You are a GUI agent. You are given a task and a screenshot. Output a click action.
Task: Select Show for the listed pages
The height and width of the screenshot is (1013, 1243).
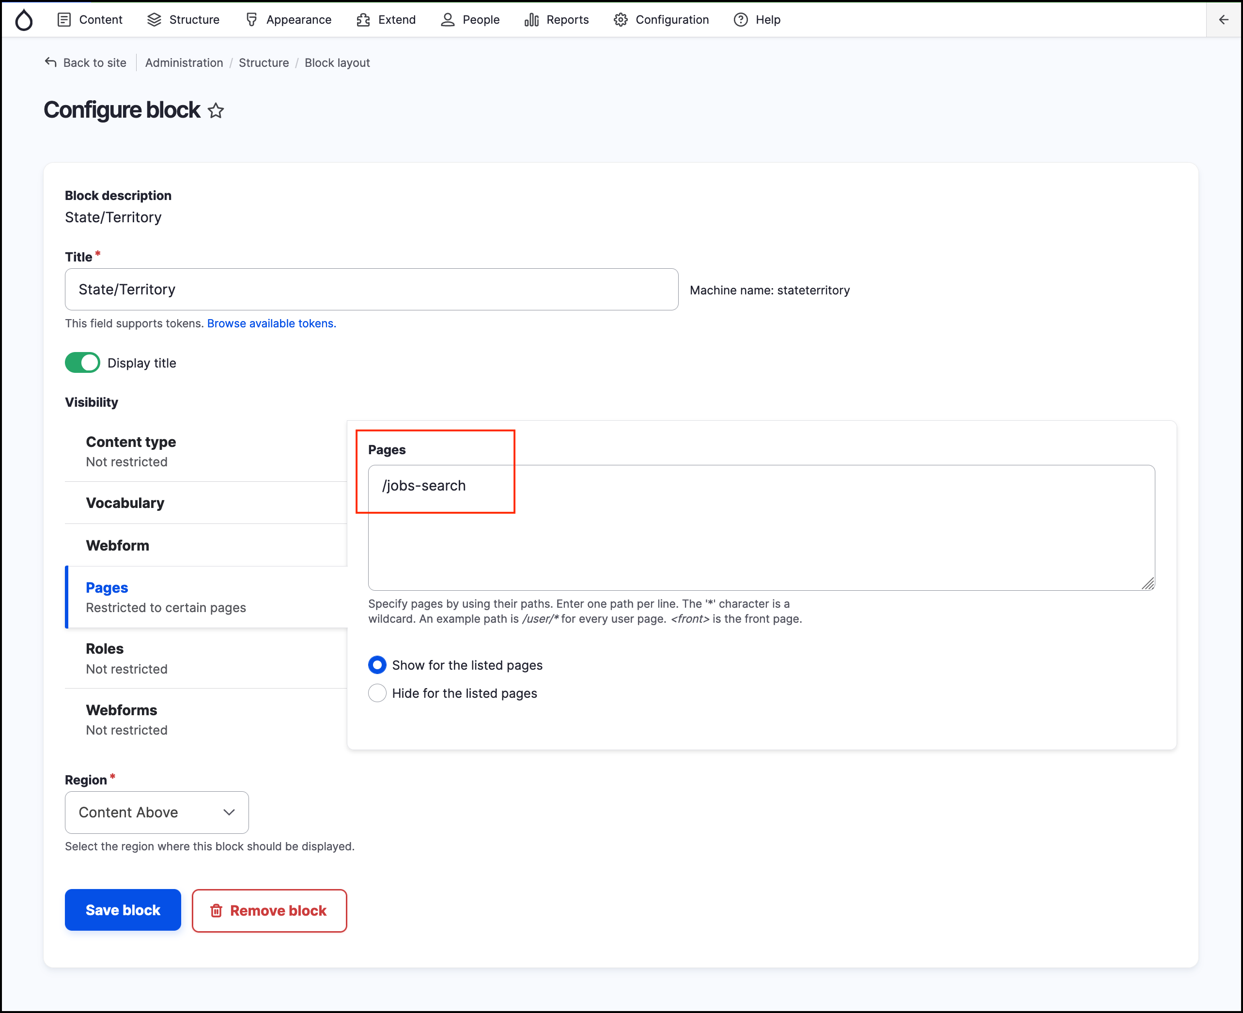(x=377, y=665)
